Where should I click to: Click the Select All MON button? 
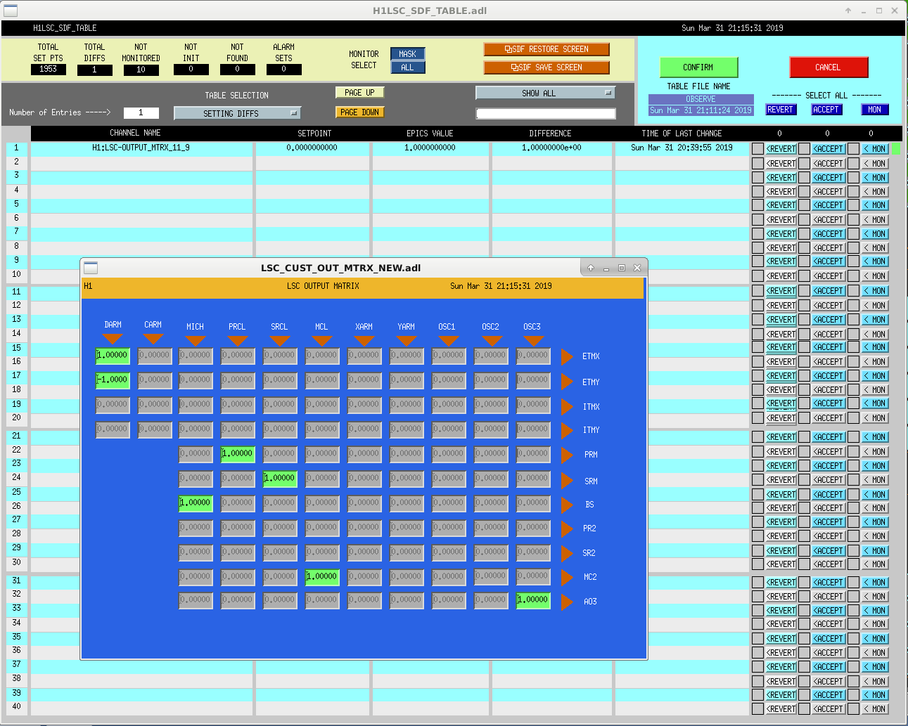pyautogui.click(x=875, y=110)
